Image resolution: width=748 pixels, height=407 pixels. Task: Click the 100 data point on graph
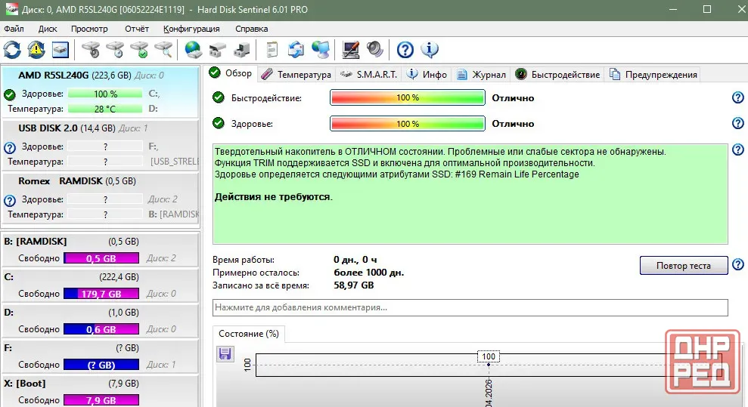489,365
